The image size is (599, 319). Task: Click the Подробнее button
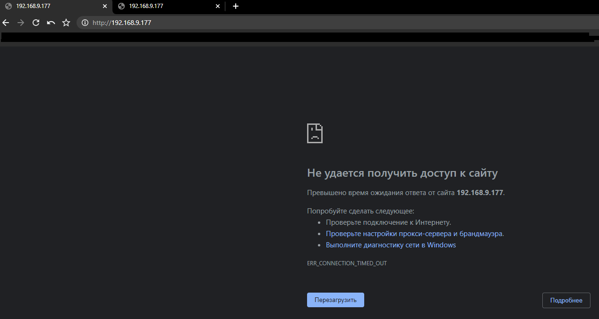click(566, 301)
